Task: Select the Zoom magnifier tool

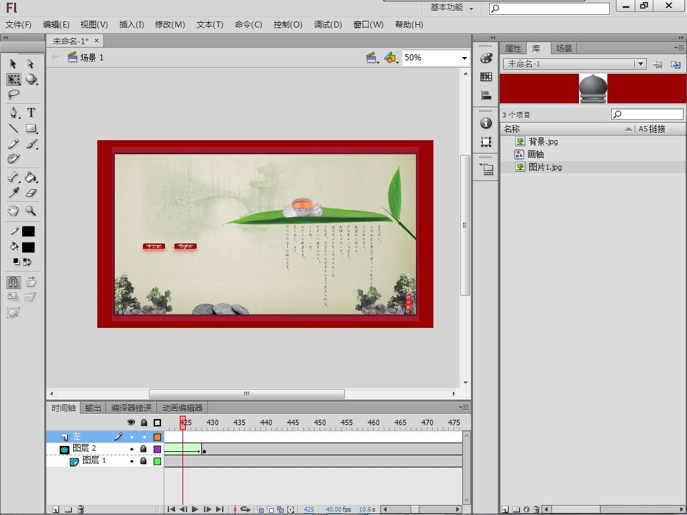Action: click(31, 211)
